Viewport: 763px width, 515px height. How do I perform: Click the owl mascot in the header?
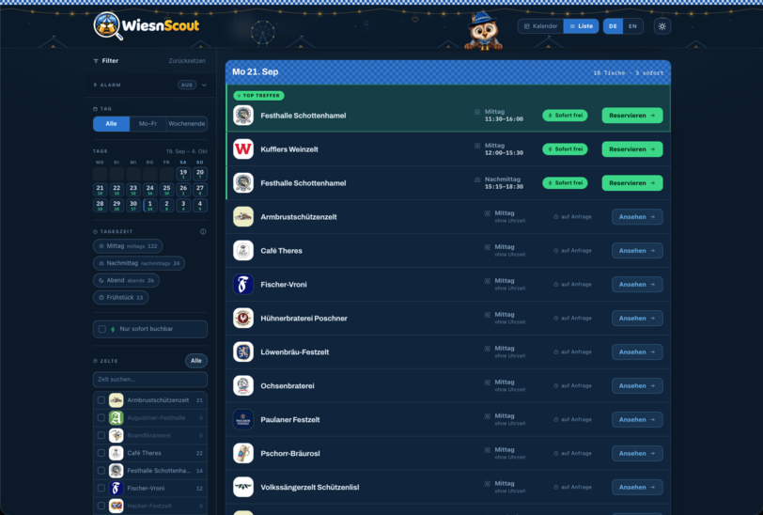[x=483, y=32]
